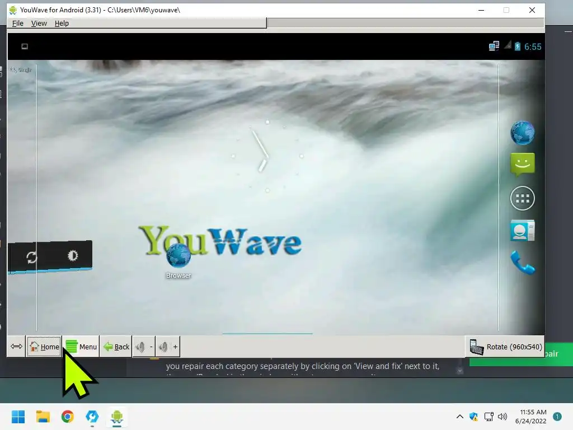Click the Windows Security shield tray icon
Screen dimensions: 573x430
point(473,417)
